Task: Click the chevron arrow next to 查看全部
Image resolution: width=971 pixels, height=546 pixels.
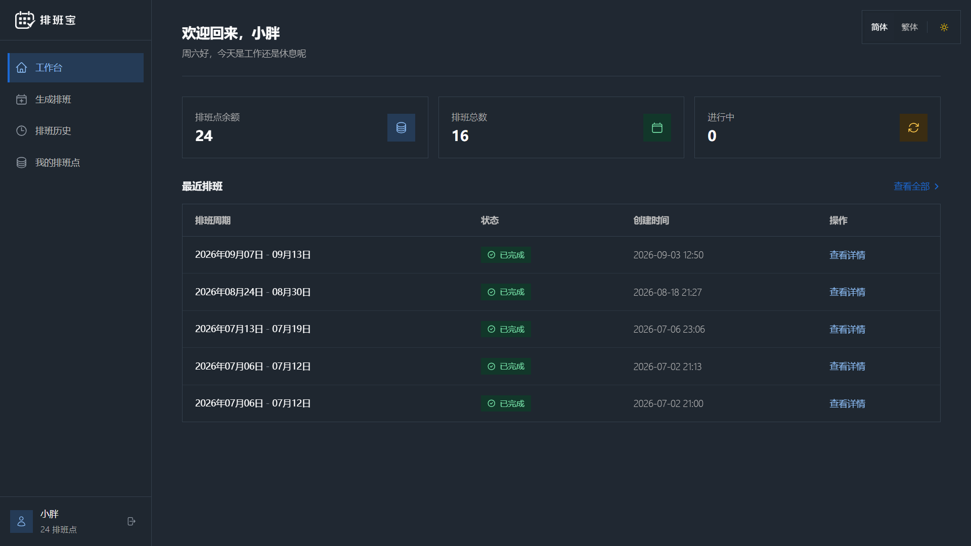Action: point(937,187)
